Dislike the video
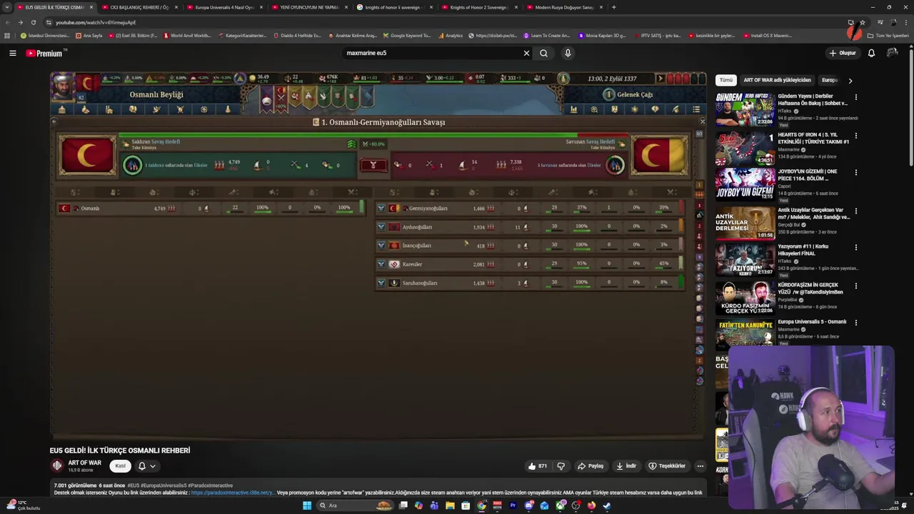The image size is (914, 514). [x=561, y=466]
